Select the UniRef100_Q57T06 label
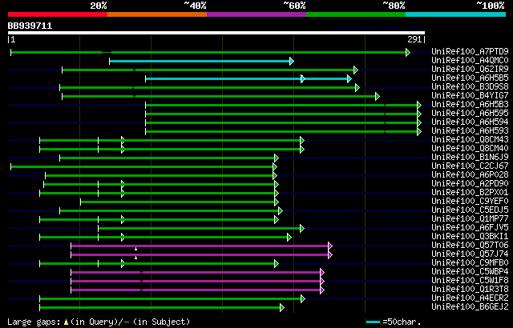Viewport: 513px width, 328px height. click(470, 246)
